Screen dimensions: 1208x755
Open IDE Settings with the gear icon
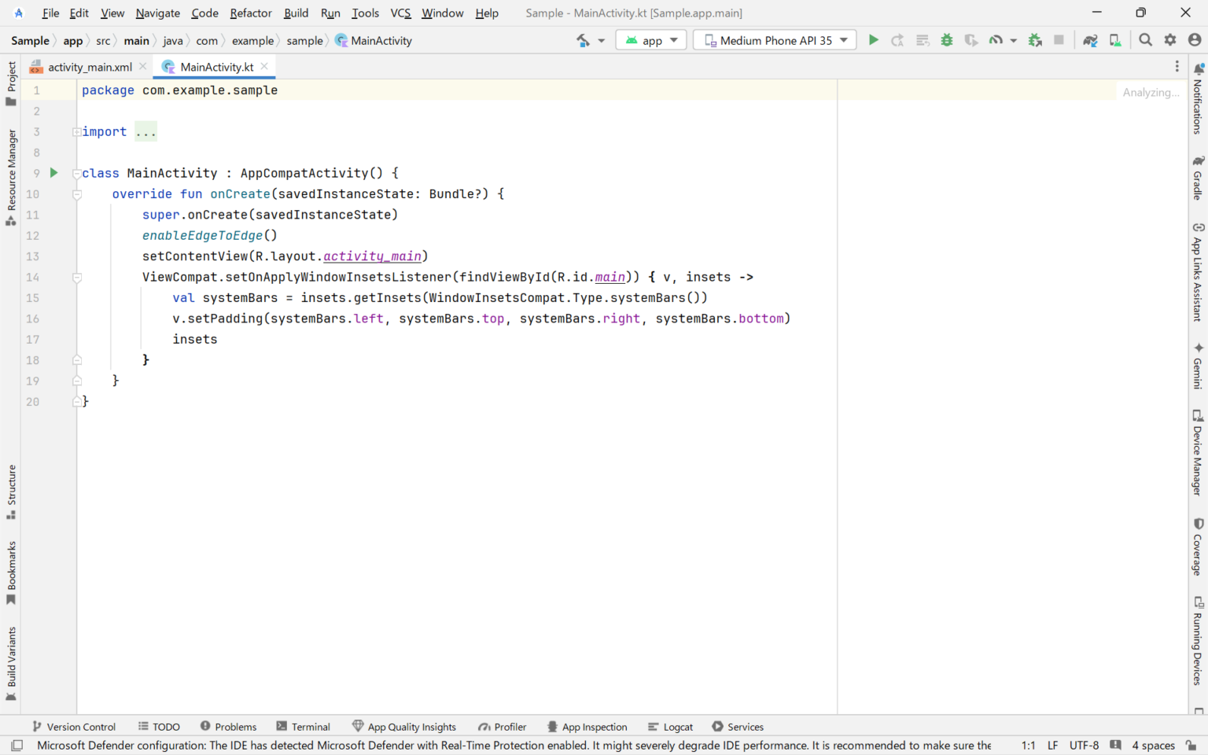point(1170,39)
